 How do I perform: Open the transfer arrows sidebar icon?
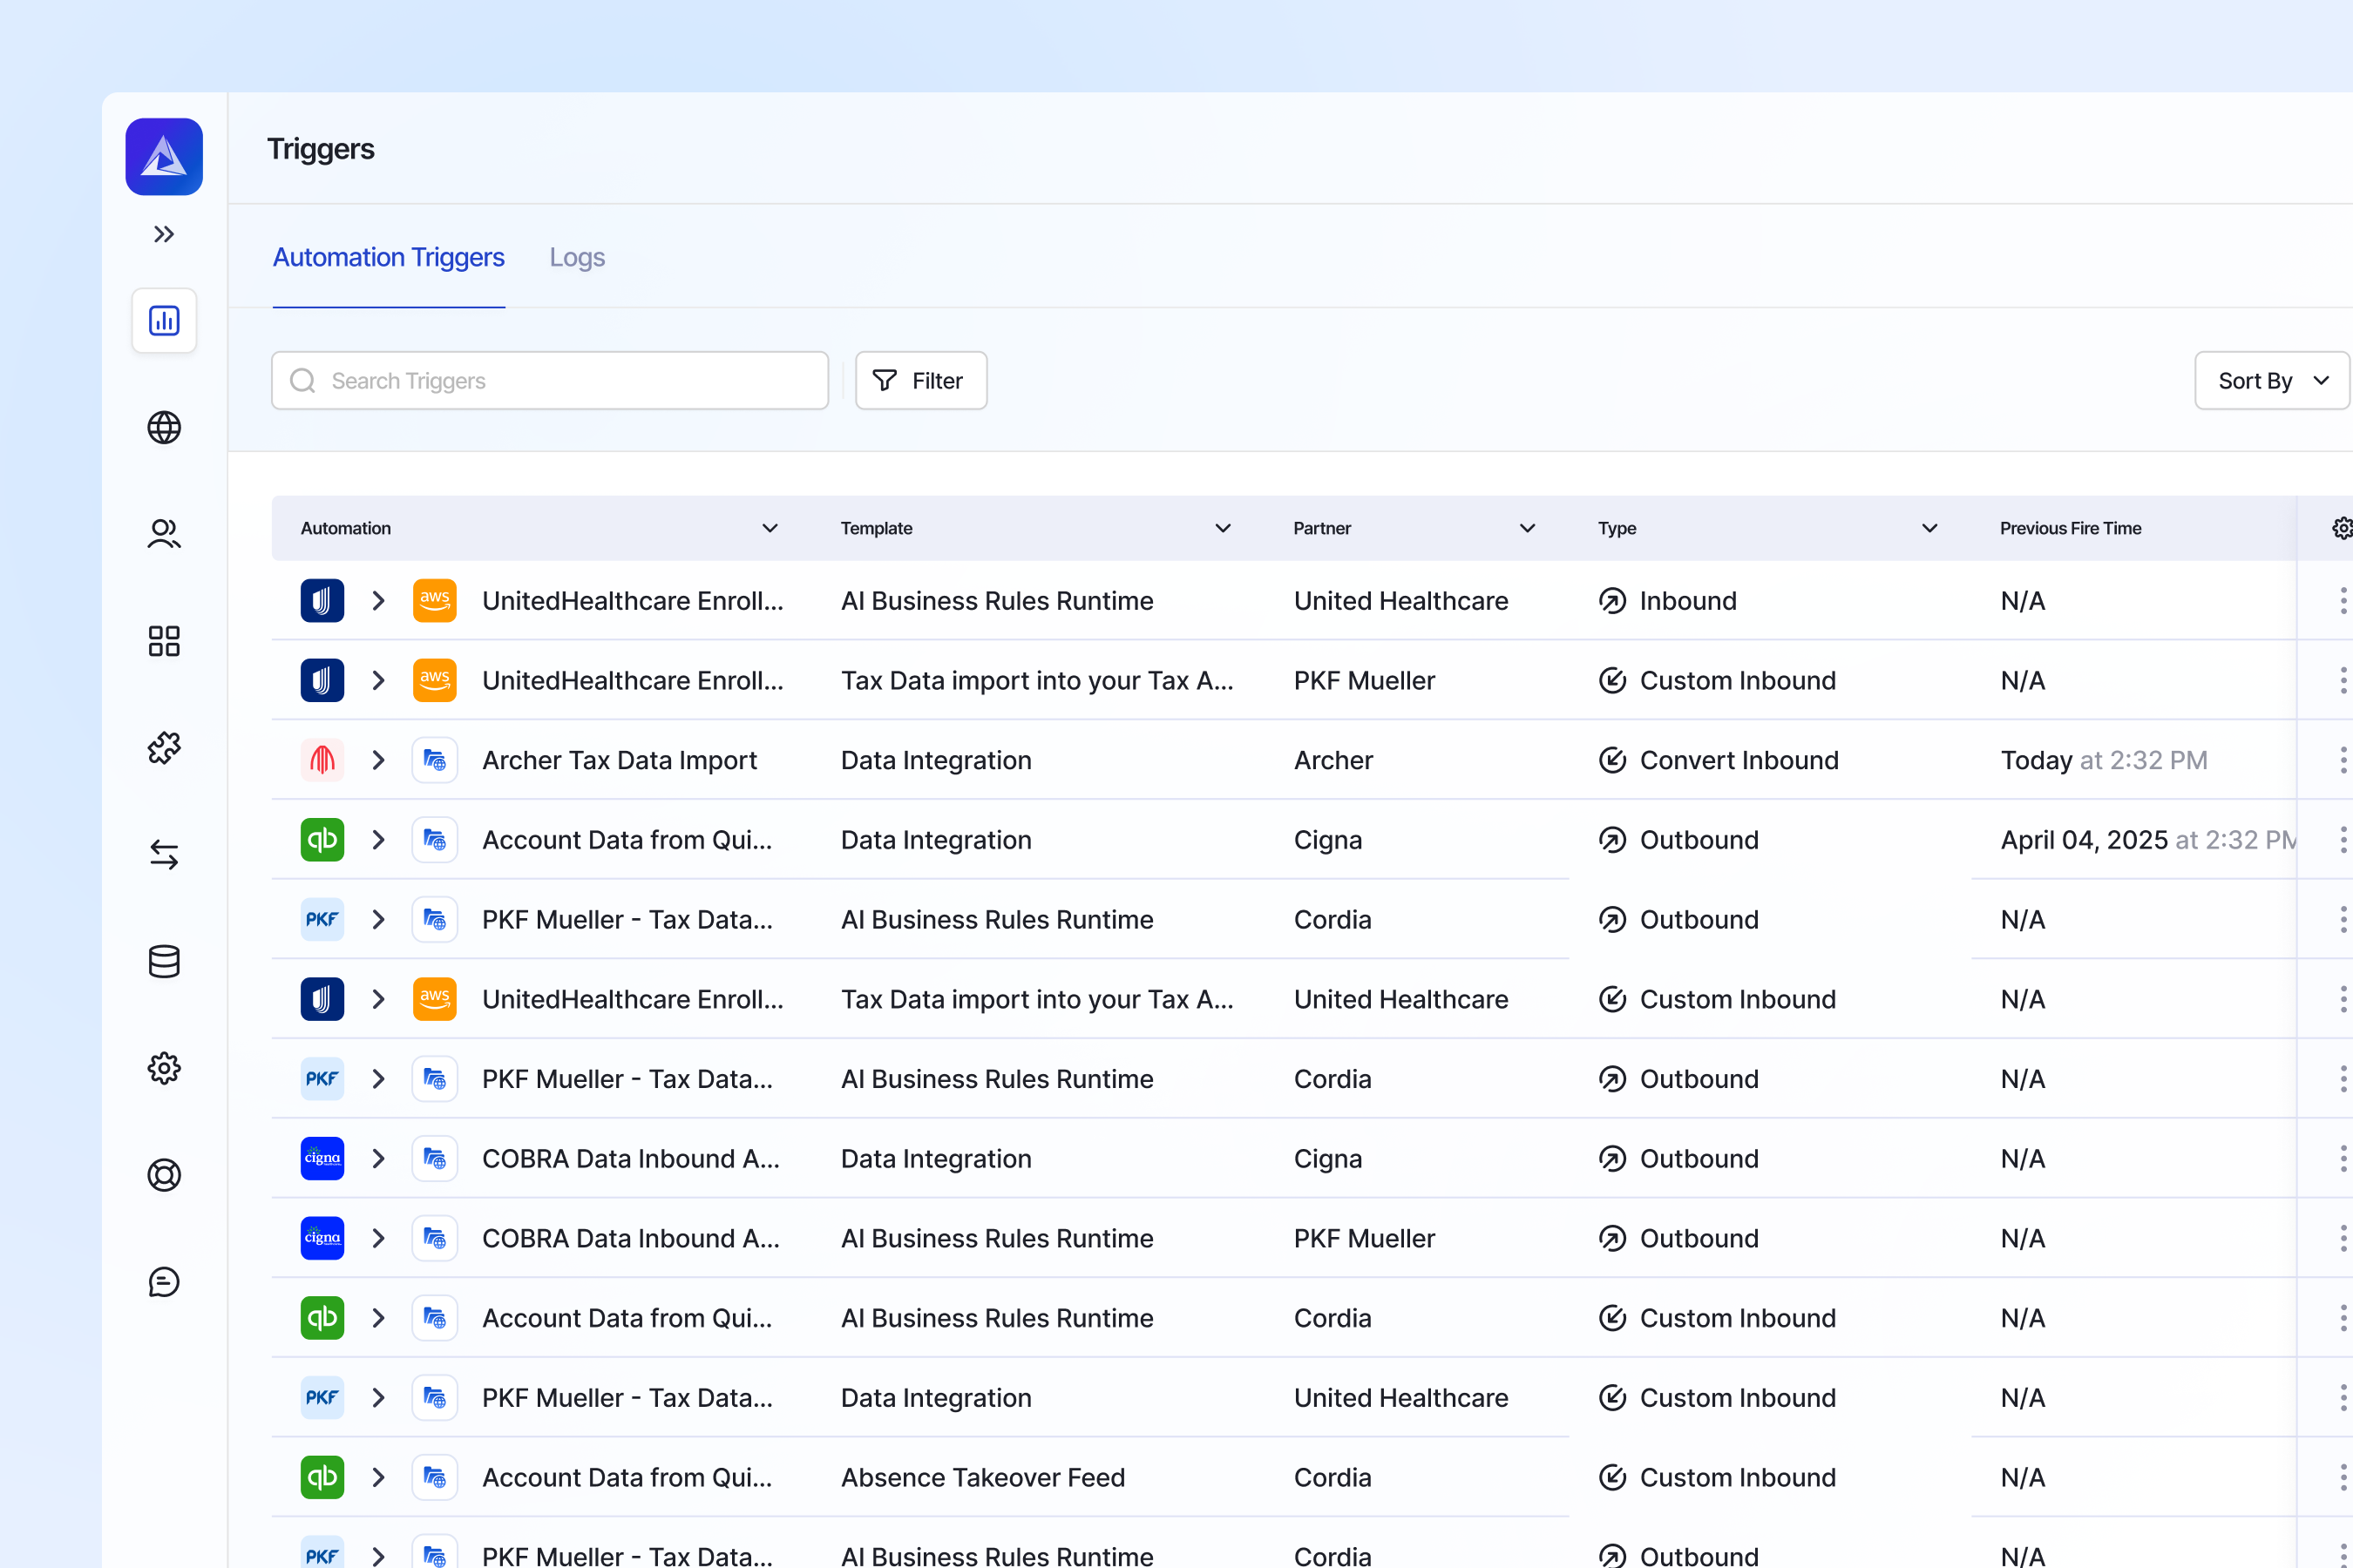tap(164, 854)
